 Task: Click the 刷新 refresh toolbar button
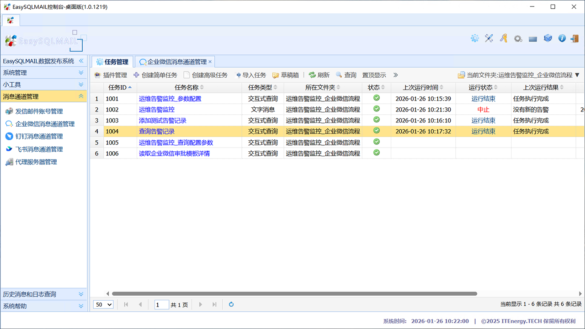click(x=319, y=75)
